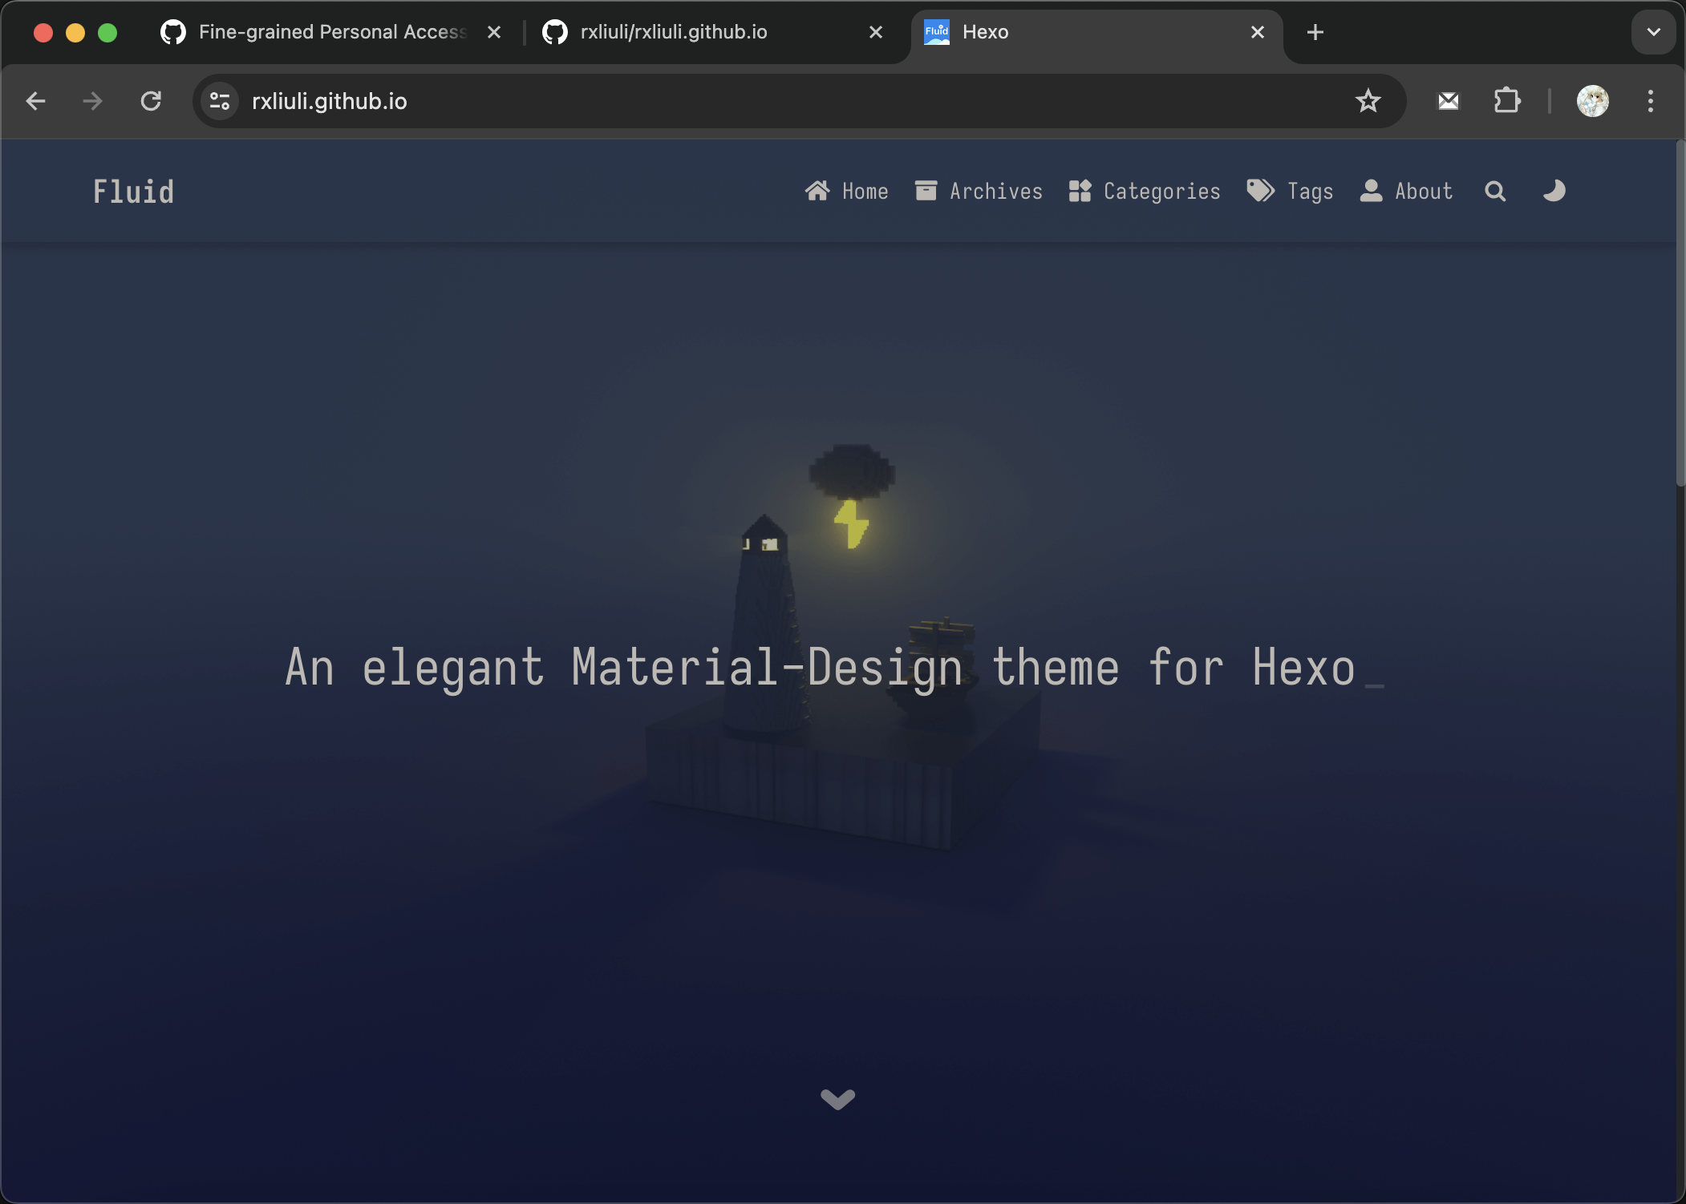
Task: Open the About page
Action: [x=1406, y=192]
